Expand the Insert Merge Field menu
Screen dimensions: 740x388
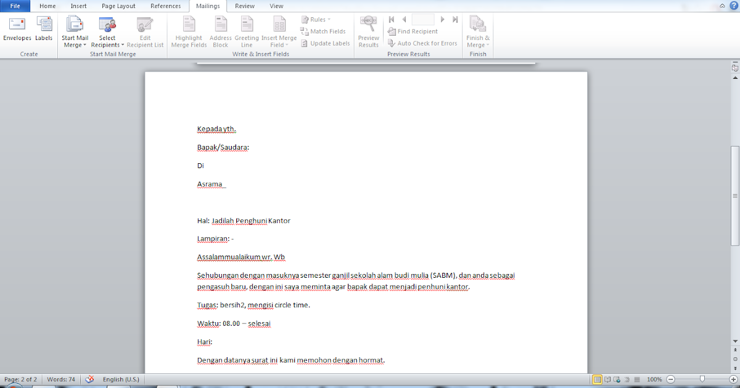(279, 32)
